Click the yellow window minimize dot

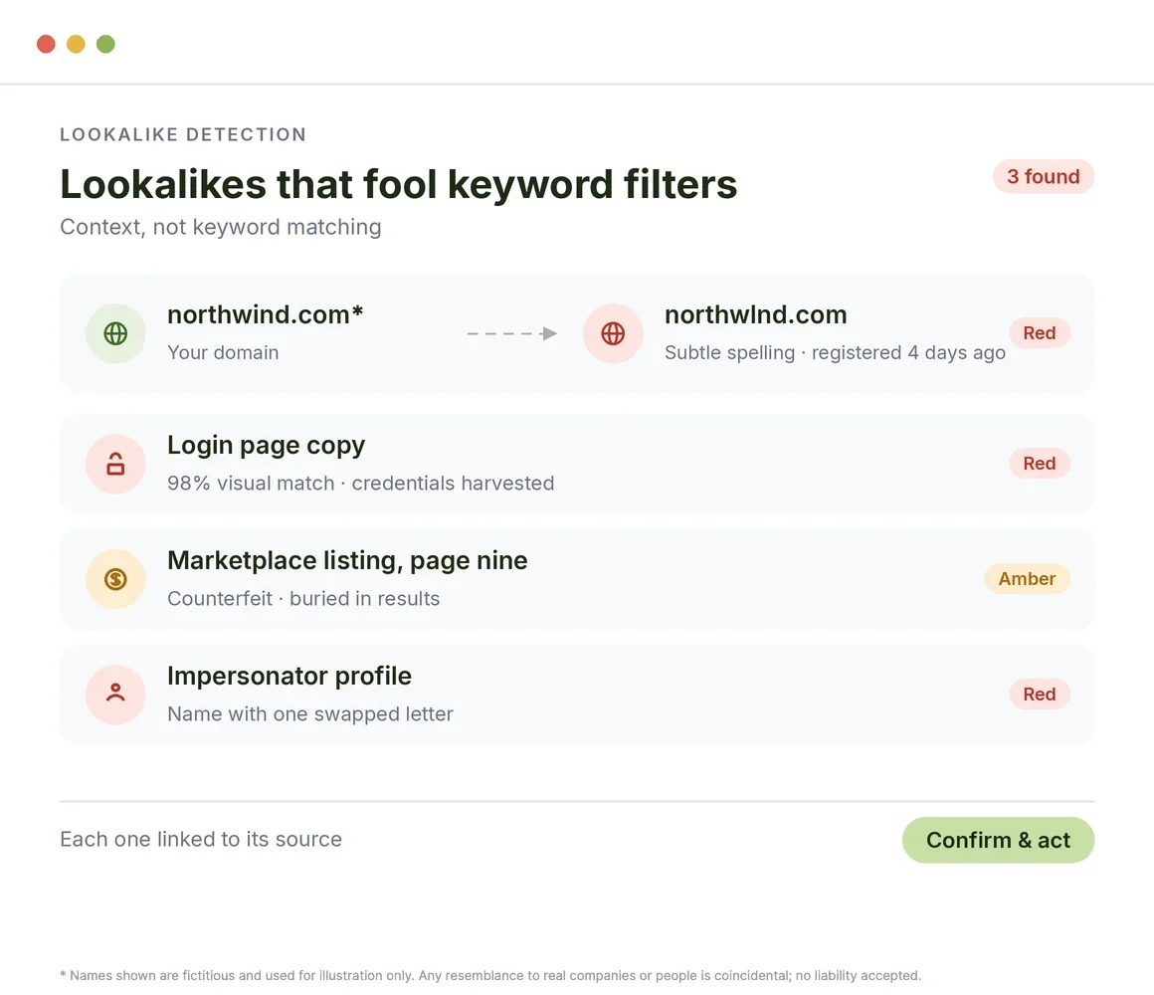coord(76,44)
